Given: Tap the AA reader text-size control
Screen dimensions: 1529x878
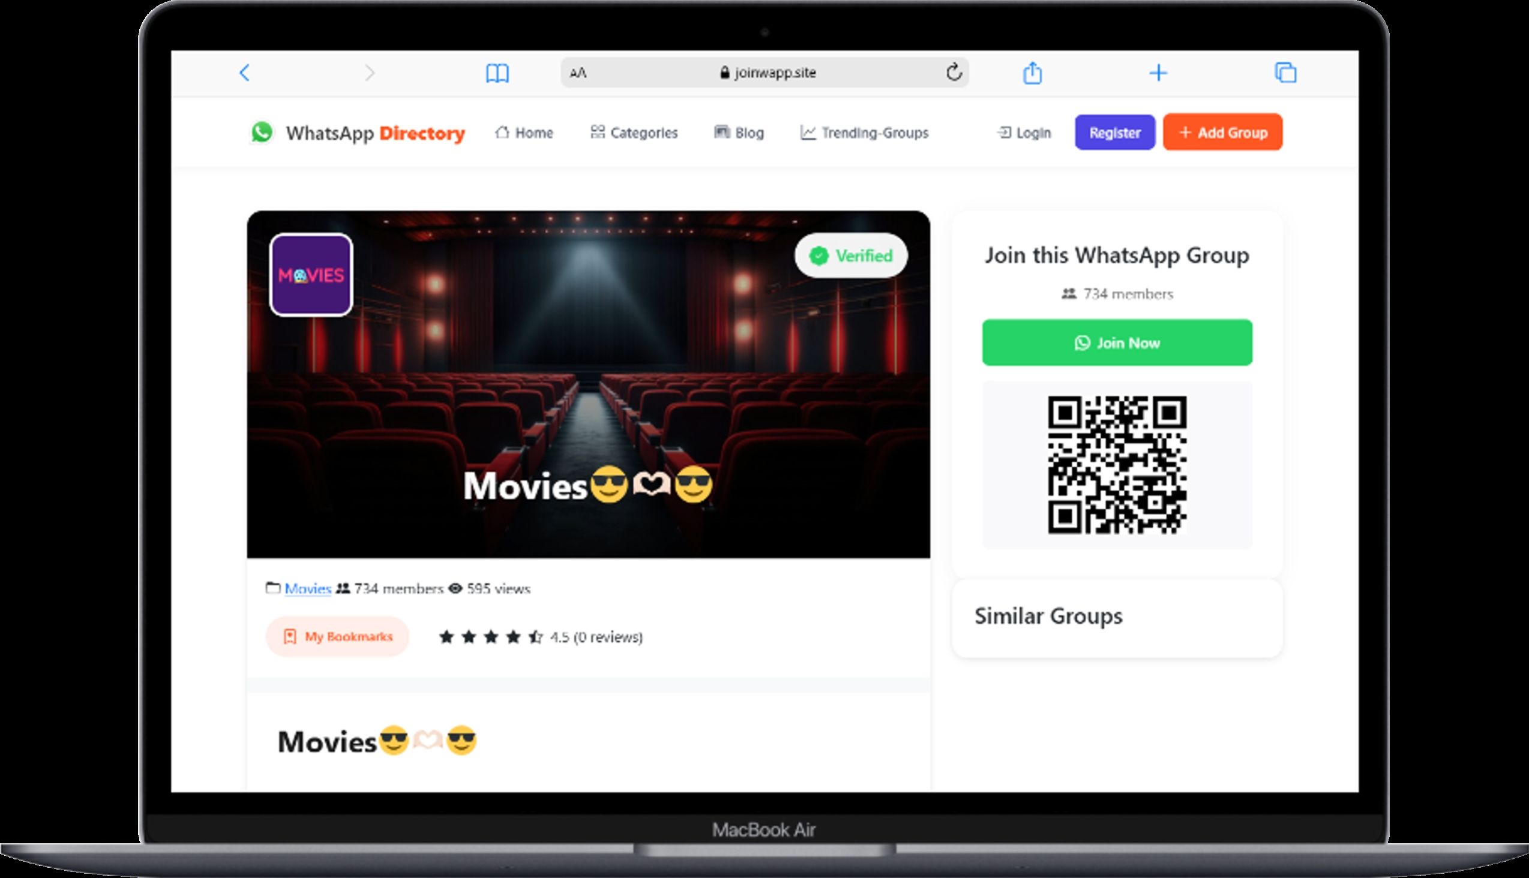Looking at the screenshot, I should [x=578, y=73].
